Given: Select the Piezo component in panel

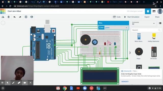Looking at the screenshot, I should [x=139, y=53].
